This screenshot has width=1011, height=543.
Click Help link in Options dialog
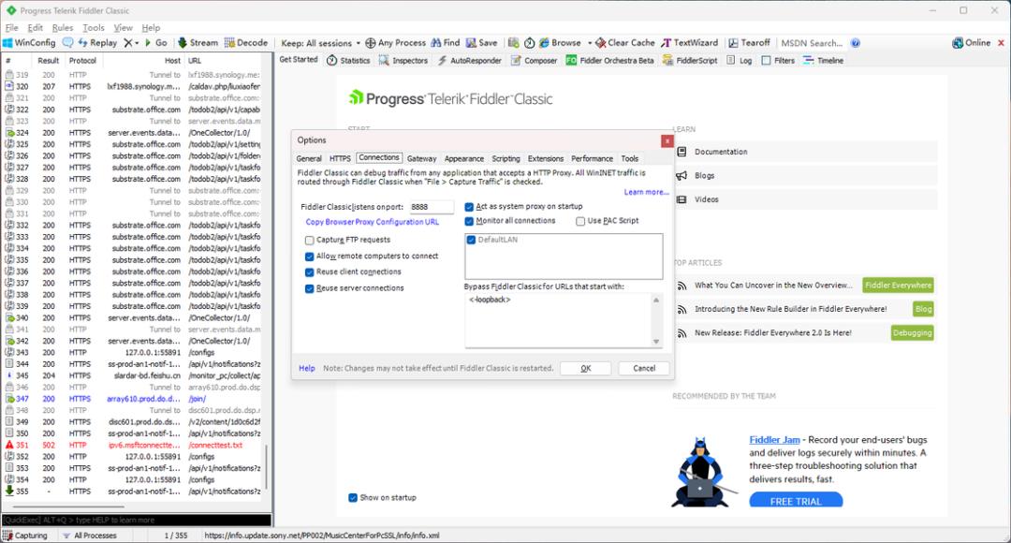[x=307, y=368]
